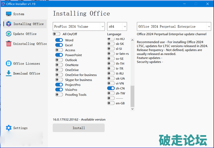This screenshot has height=148, width=214.
Task: Toggle the All On/Off switch
Action: [56, 34]
